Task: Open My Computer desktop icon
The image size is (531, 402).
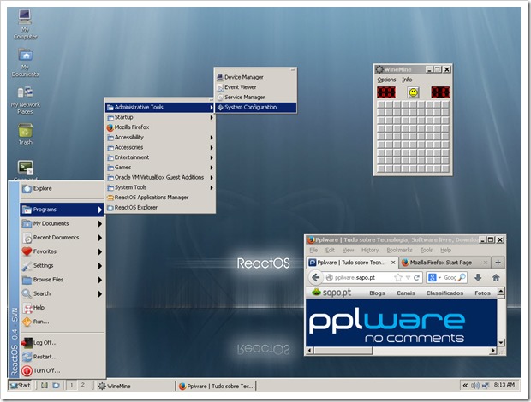Action: click(x=25, y=24)
